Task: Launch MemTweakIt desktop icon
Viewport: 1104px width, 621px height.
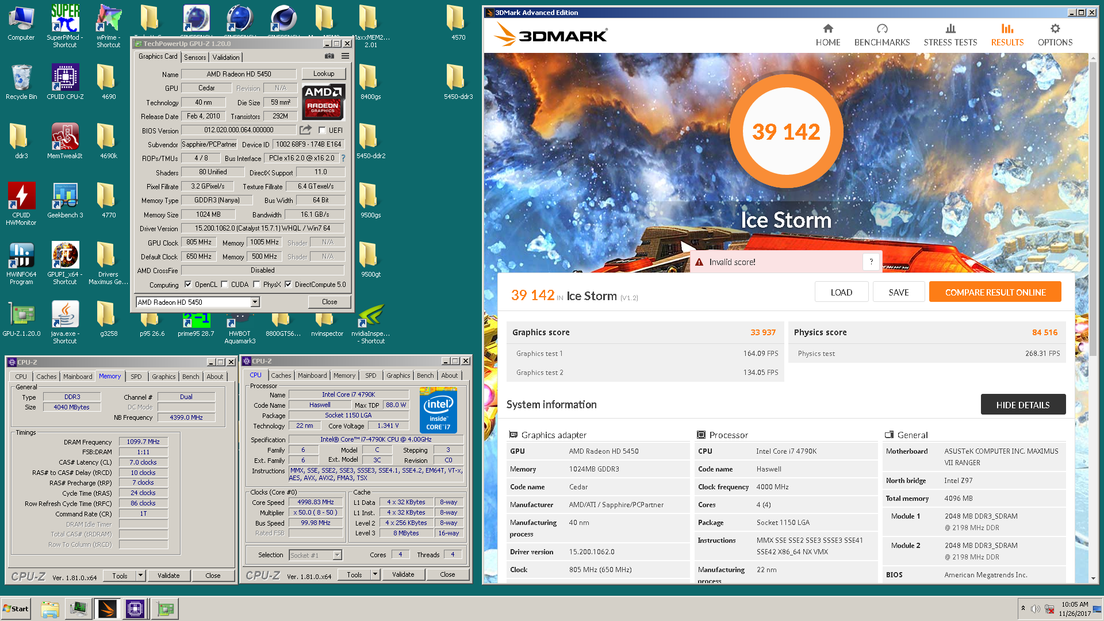Action: pos(65,141)
